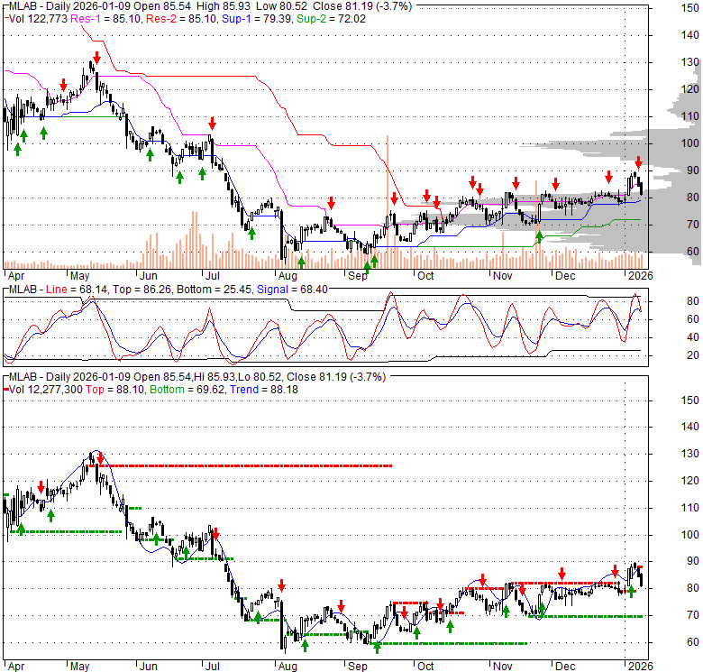Click the 'Top = 88.10' trend label
This screenshot has height=672, width=703.
tap(115, 390)
